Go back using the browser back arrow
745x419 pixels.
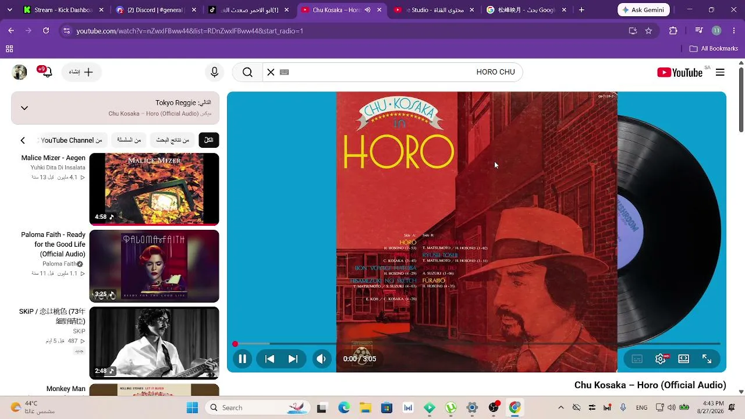click(11, 31)
